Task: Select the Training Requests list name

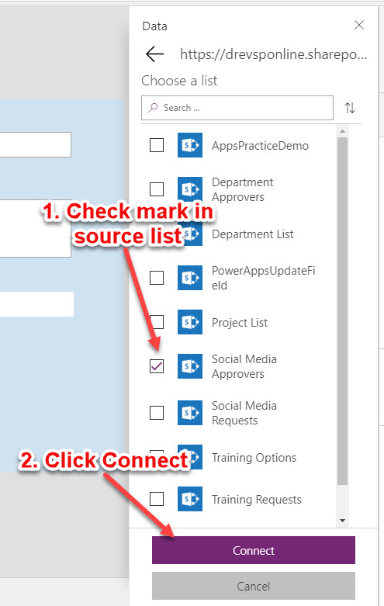Action: pos(257,500)
